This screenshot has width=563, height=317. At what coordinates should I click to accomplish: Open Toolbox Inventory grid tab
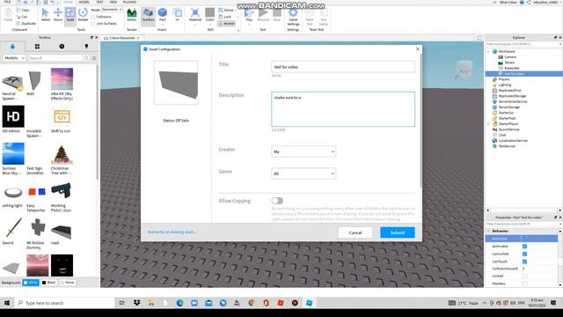point(37,47)
